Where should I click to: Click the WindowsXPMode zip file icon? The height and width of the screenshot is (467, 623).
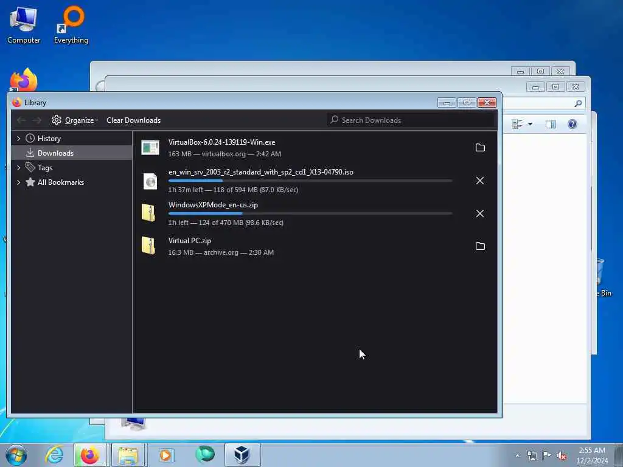(148, 213)
